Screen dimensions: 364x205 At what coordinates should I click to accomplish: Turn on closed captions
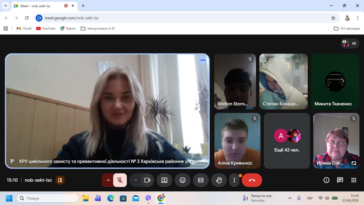coord(201,180)
